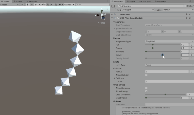Click the 2D view mode button
Image resolution: width=194 pixels, height=115 pixels.
22,5
